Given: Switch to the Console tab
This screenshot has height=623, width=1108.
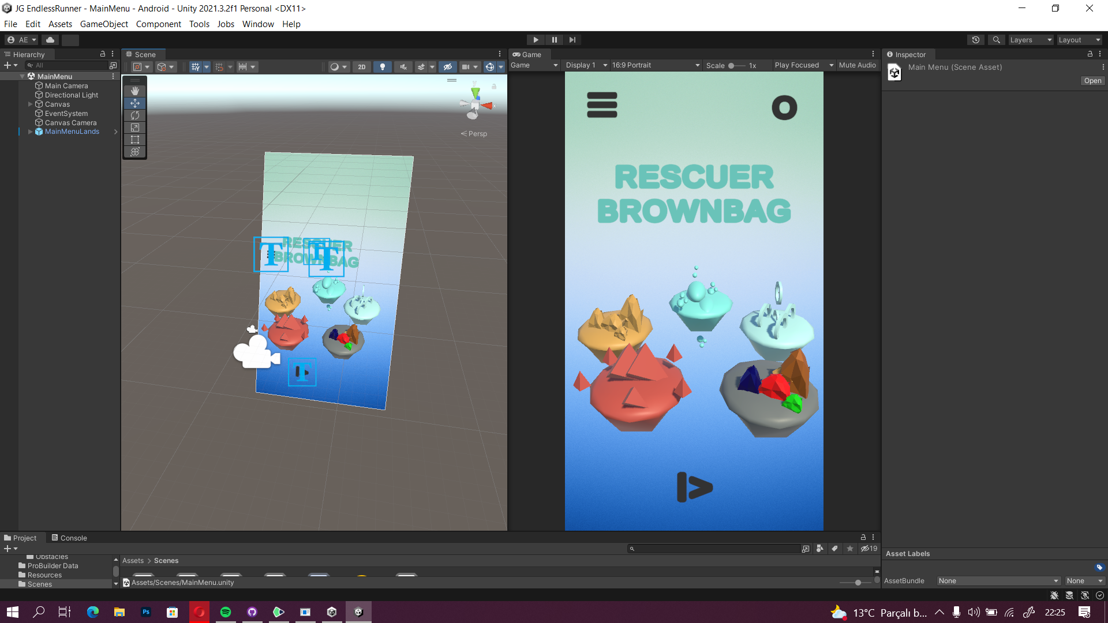Looking at the screenshot, I should tap(69, 538).
